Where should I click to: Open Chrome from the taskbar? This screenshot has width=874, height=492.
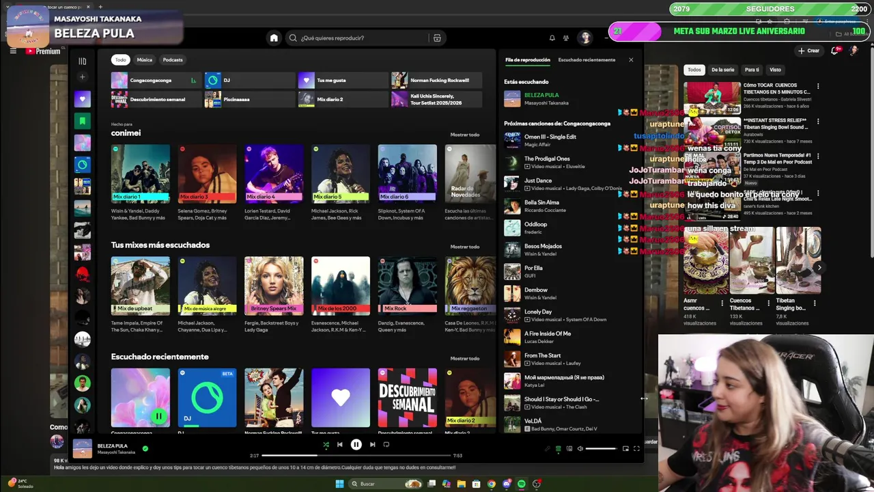tap(491, 484)
